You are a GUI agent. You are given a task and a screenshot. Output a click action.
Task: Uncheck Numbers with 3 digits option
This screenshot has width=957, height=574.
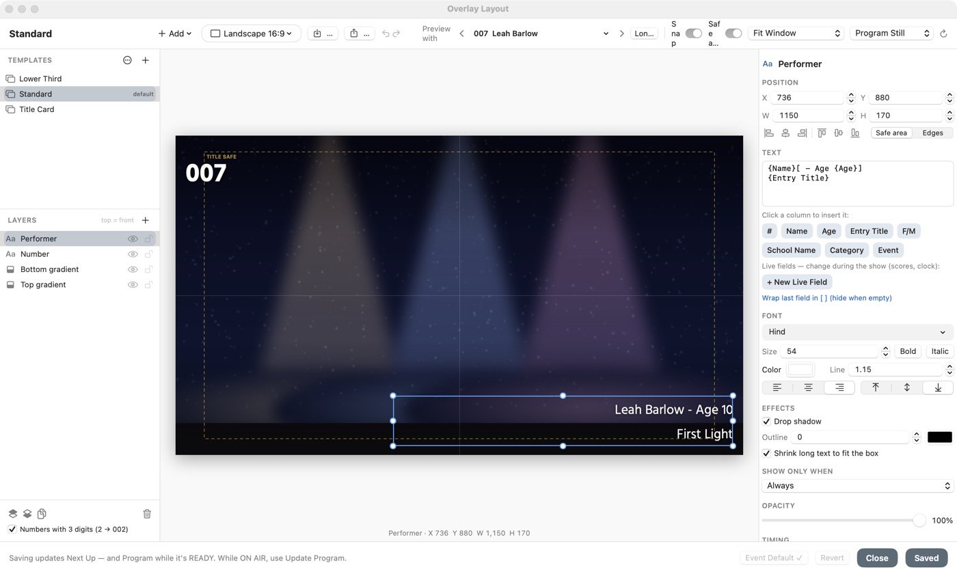(x=12, y=529)
